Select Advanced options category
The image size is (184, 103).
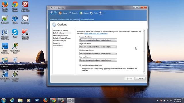coord(57,43)
